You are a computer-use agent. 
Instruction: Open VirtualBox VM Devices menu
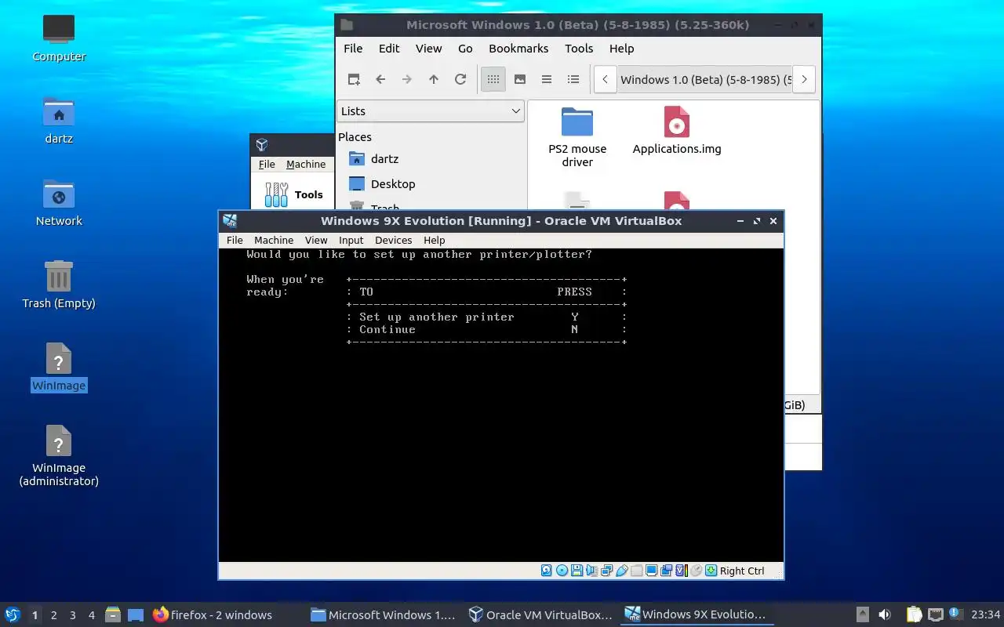393,240
